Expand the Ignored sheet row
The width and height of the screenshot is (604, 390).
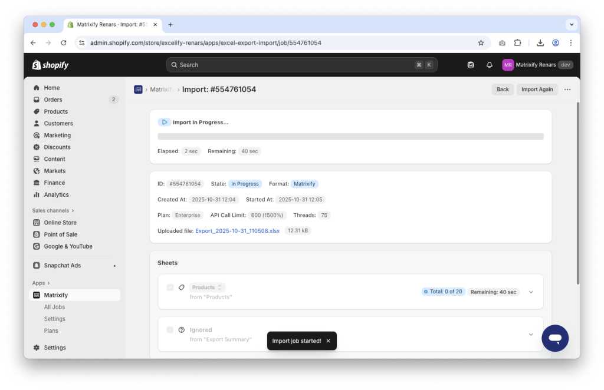coord(530,334)
